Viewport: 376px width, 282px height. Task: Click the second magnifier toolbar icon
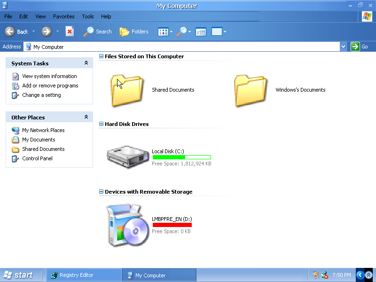point(181,31)
